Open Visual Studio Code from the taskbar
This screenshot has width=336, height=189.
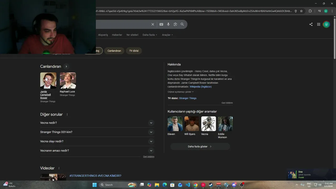click(188, 185)
